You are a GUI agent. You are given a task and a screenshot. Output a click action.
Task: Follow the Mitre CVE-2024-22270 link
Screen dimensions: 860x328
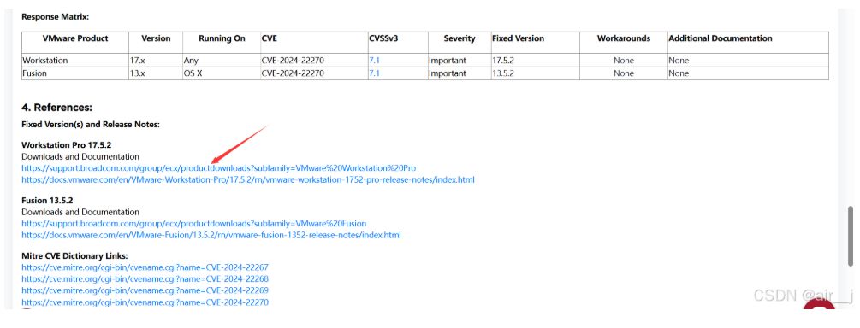click(x=145, y=302)
